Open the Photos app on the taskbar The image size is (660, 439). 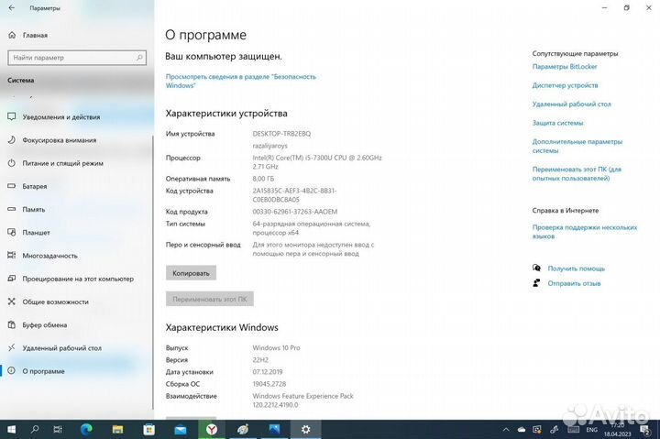[274, 429]
